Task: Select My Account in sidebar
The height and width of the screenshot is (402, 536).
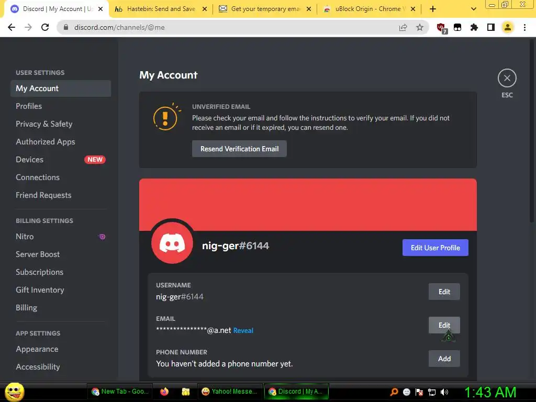Action: pos(61,88)
